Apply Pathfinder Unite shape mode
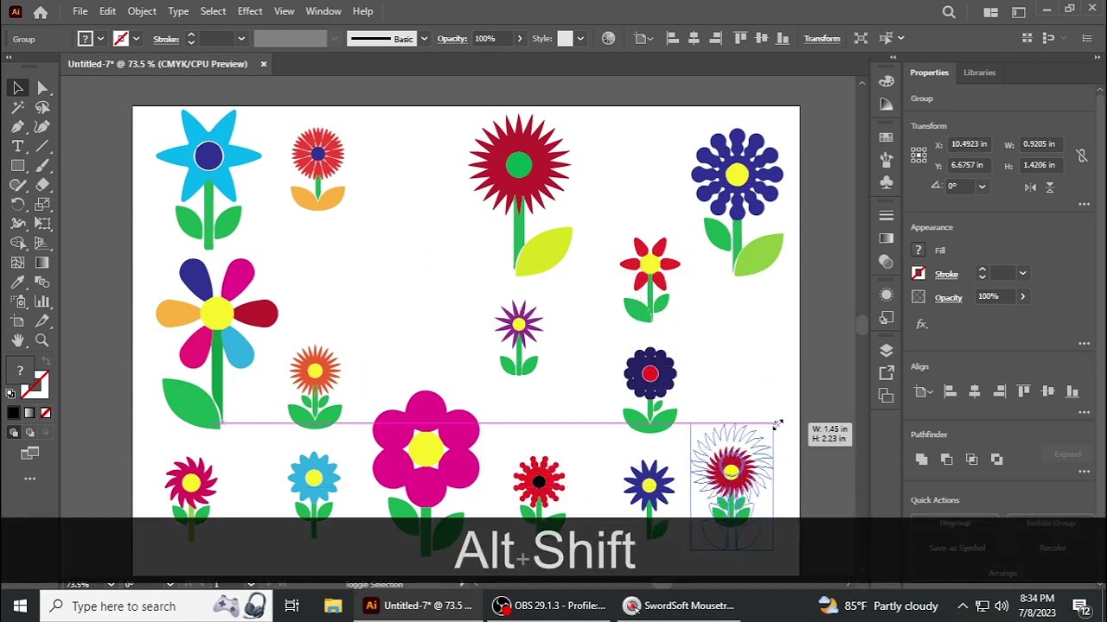 click(921, 460)
